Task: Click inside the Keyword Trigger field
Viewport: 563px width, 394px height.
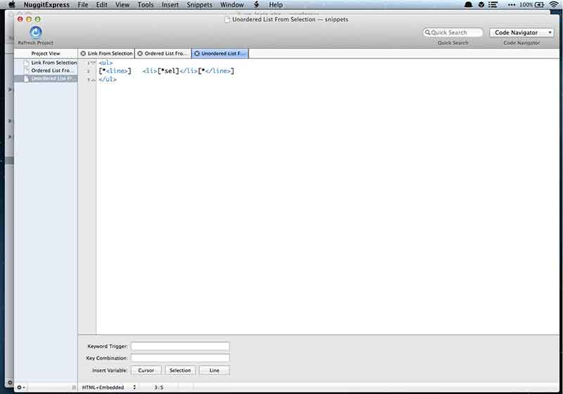Action: click(x=180, y=346)
